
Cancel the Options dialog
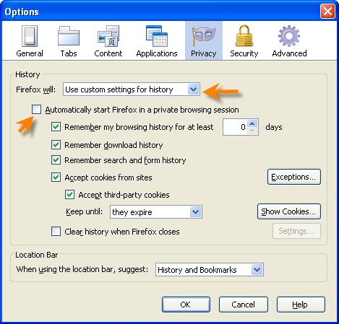[x=244, y=305]
